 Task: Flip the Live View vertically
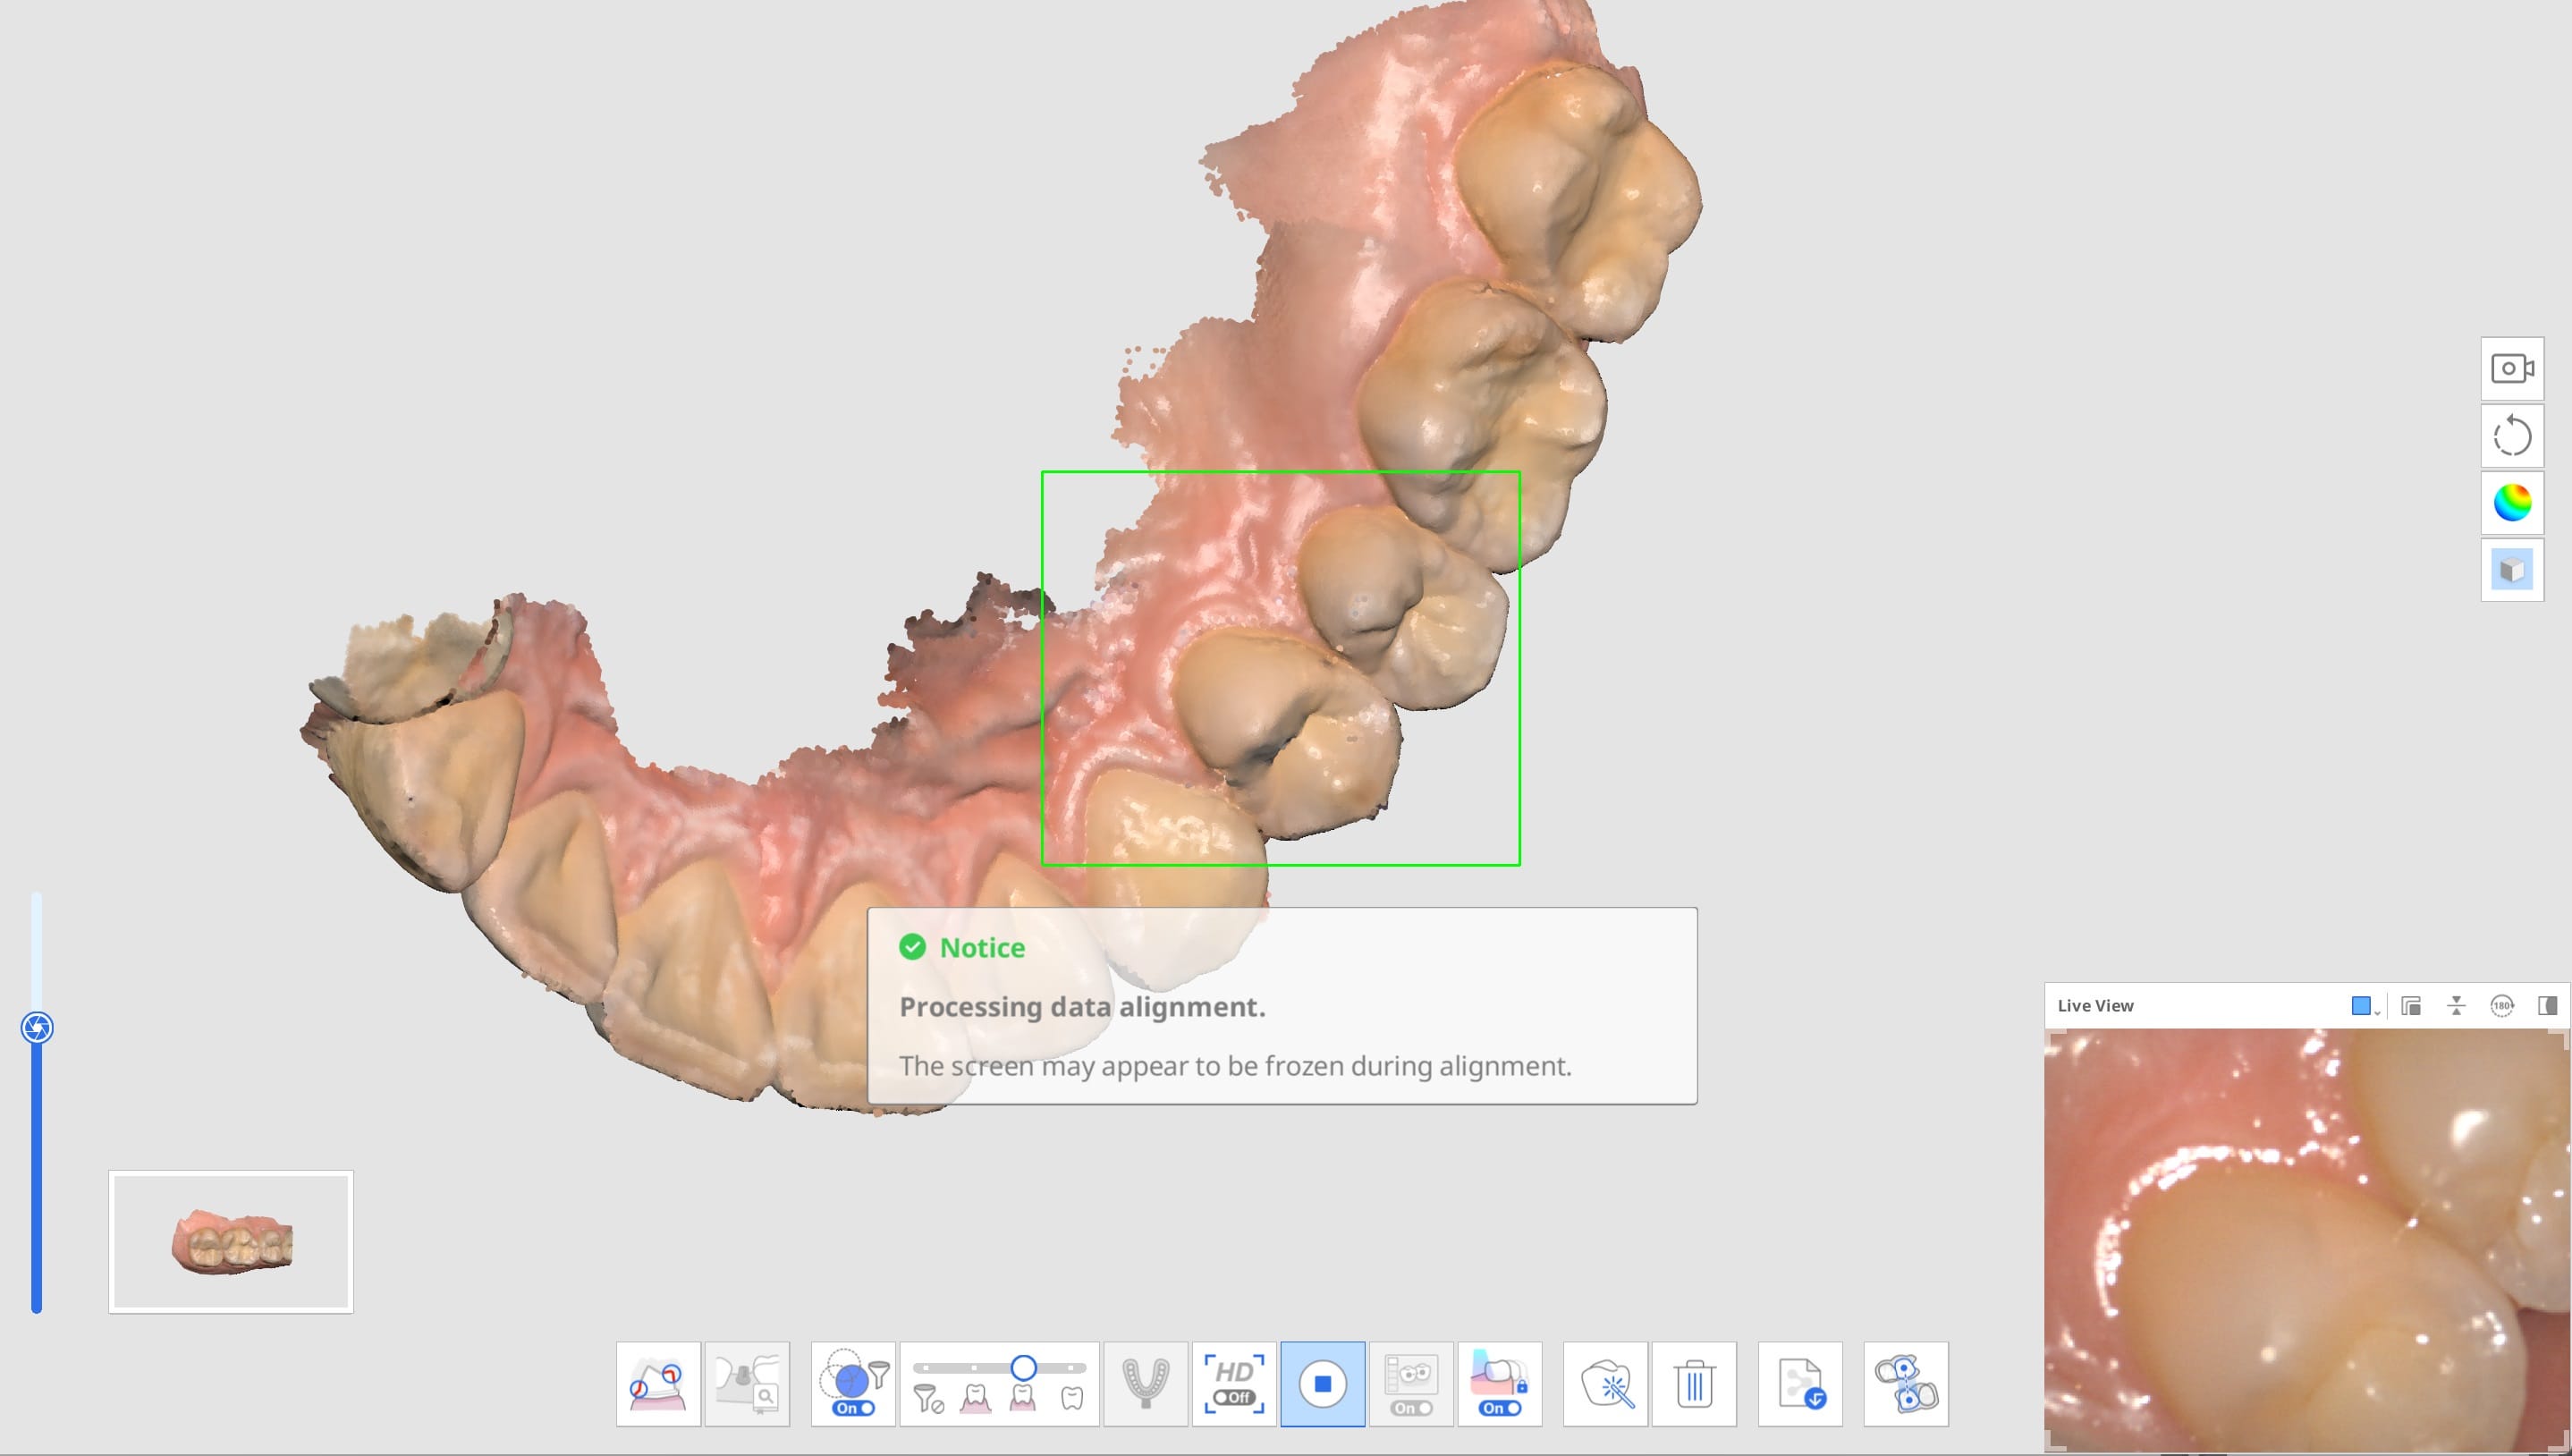(x=2456, y=1005)
